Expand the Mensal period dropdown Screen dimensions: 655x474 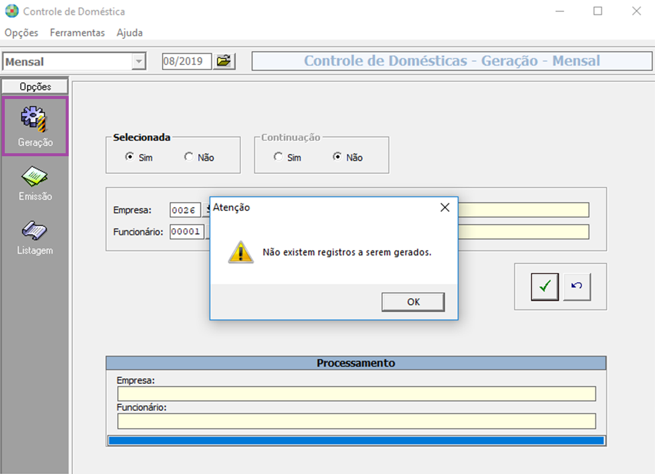pos(139,62)
